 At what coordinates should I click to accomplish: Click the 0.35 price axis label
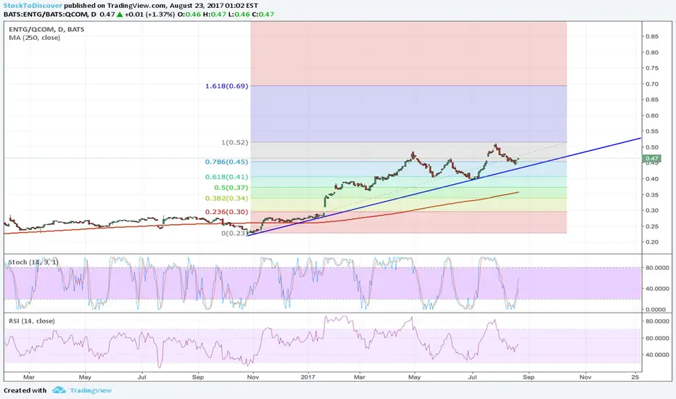652,194
